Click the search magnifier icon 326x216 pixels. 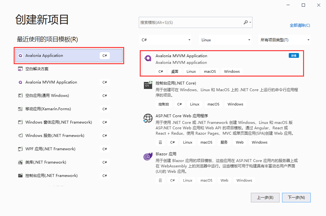point(245,22)
